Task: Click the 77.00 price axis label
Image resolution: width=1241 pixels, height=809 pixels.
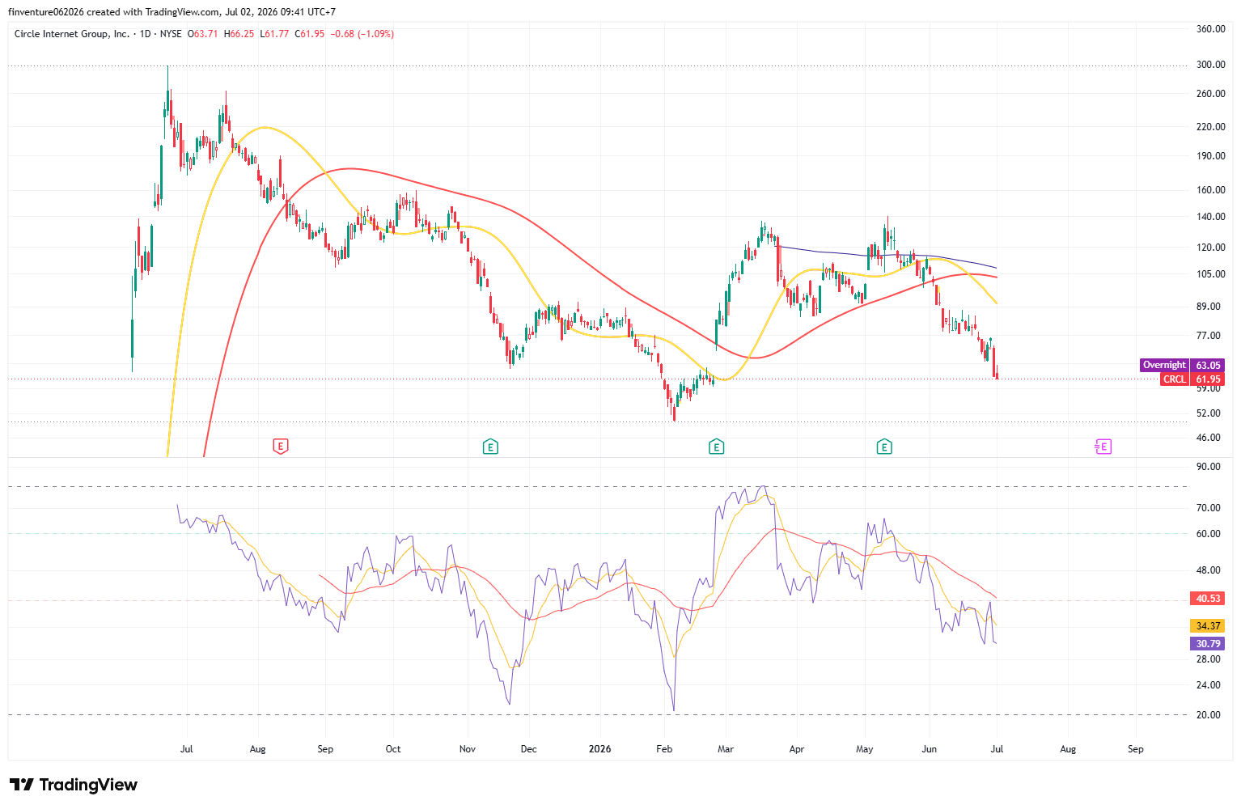Action: pos(1209,336)
